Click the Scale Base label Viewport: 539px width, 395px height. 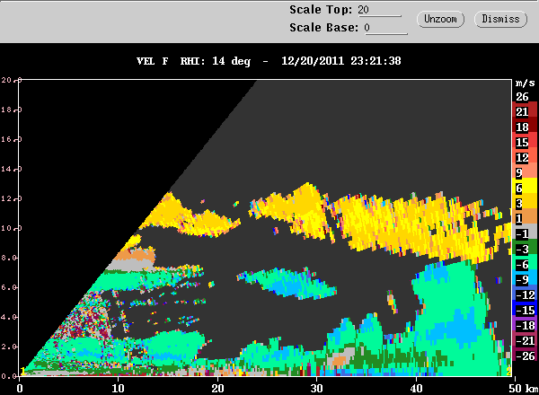pos(323,28)
